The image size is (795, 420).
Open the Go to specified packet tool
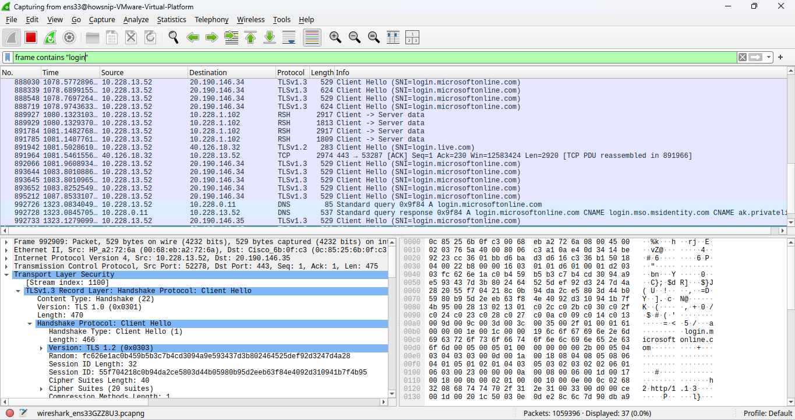231,37
